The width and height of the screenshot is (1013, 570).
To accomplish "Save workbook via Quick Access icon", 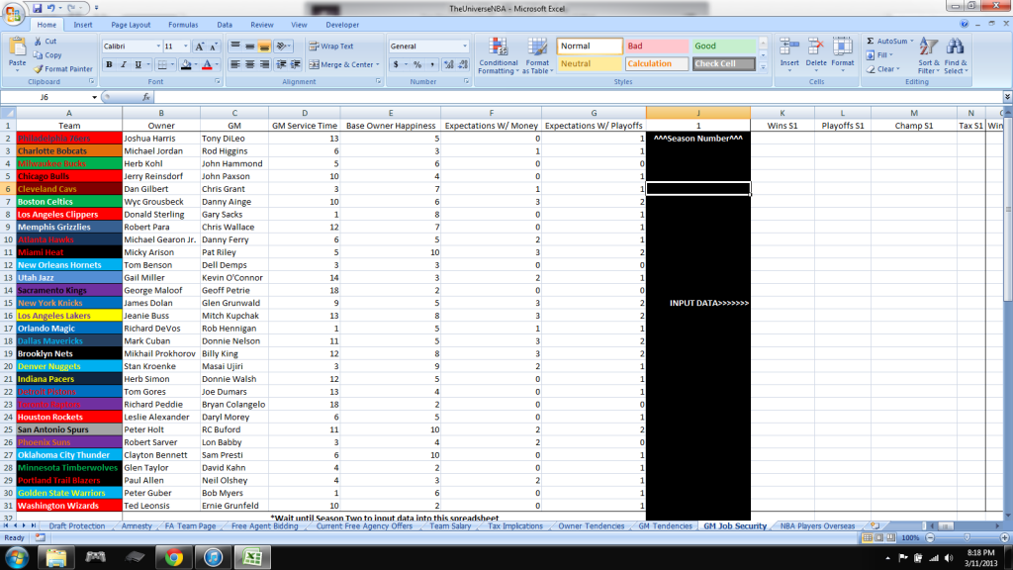I will [37, 8].
